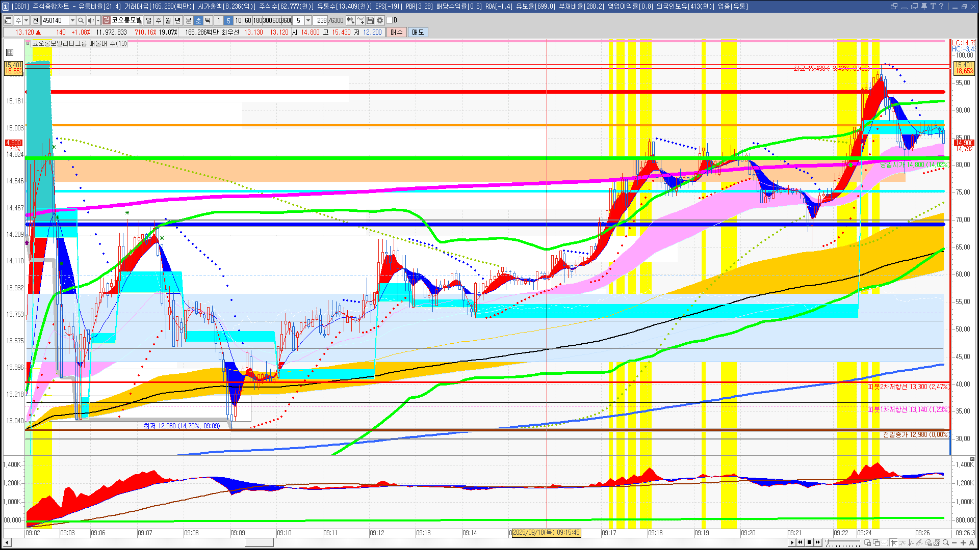Click the stock search magnifier icon
This screenshot has width=979, height=550.
click(x=81, y=20)
